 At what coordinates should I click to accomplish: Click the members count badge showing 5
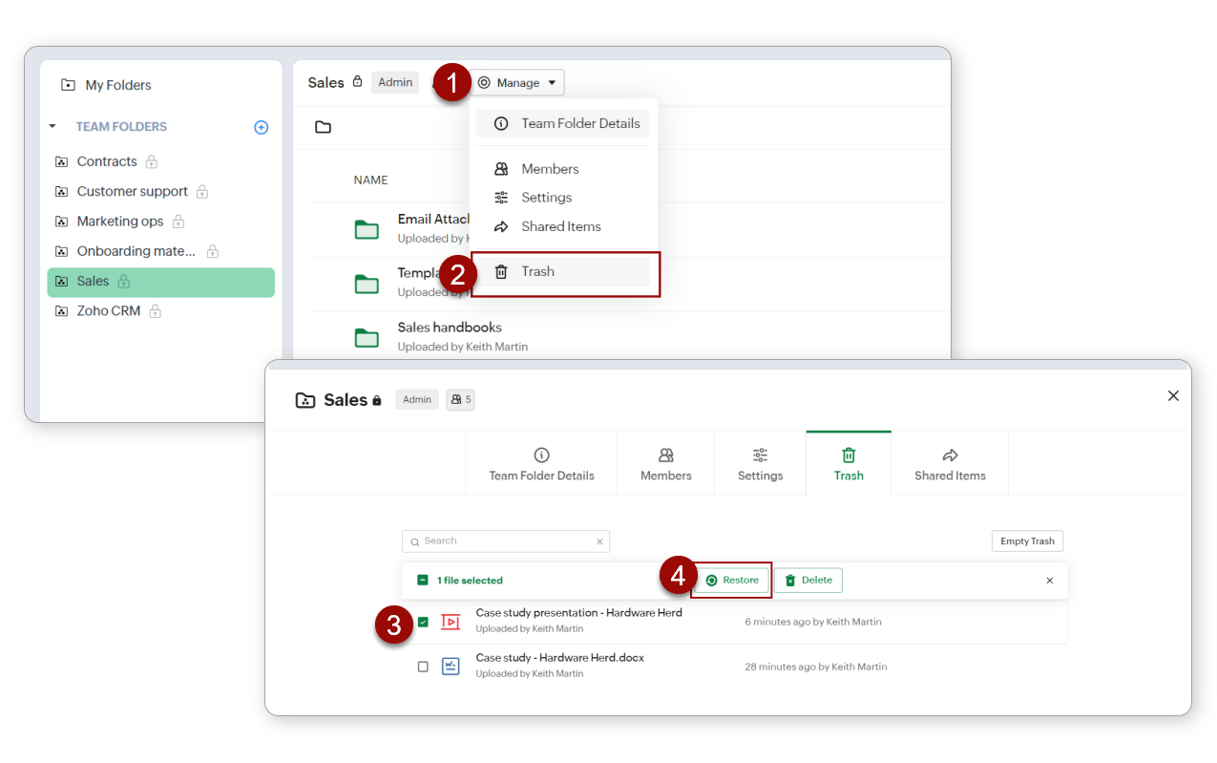pos(460,399)
